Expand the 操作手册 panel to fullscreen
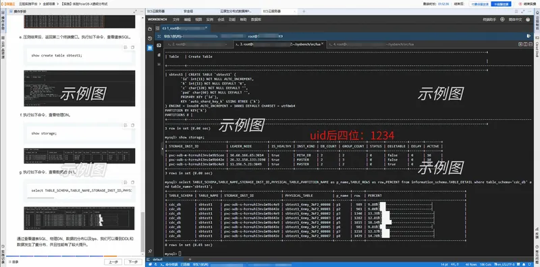The width and height of the screenshot is (540, 267). pos(135,11)
